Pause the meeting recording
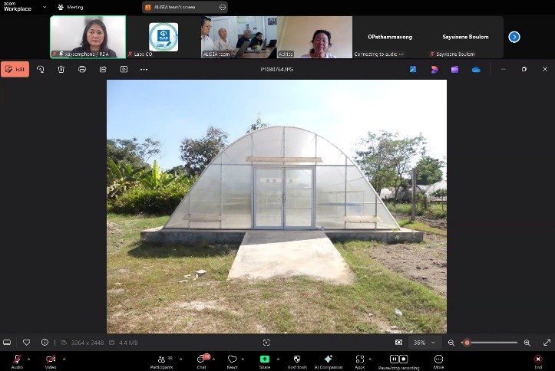Image resolution: width=555 pixels, height=371 pixels. pos(394,360)
